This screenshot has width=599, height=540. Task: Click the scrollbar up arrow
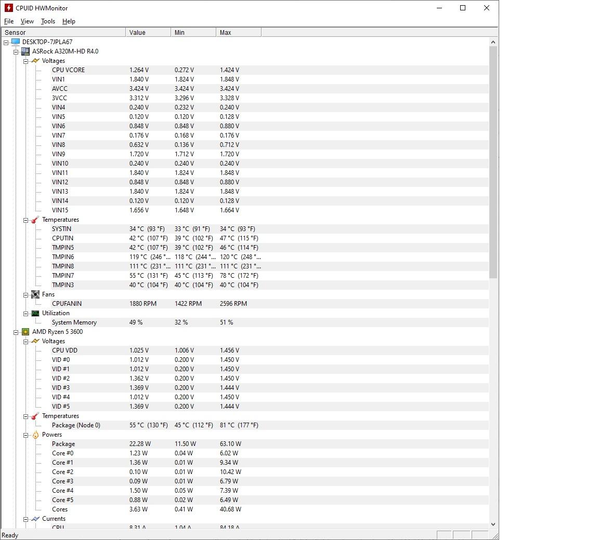click(493, 42)
